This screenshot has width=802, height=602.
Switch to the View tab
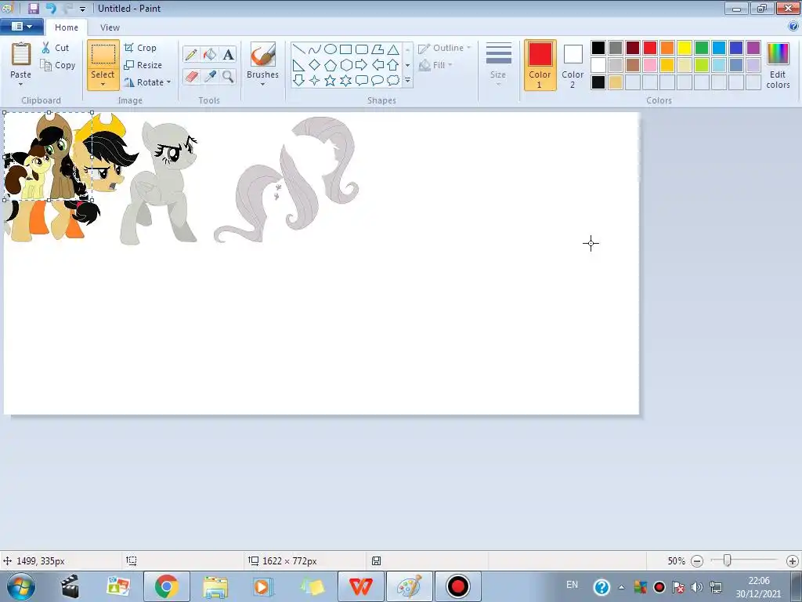110,27
